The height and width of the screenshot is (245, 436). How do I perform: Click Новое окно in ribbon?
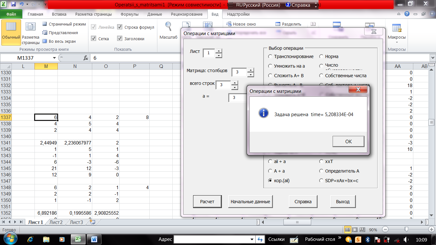click(241, 24)
